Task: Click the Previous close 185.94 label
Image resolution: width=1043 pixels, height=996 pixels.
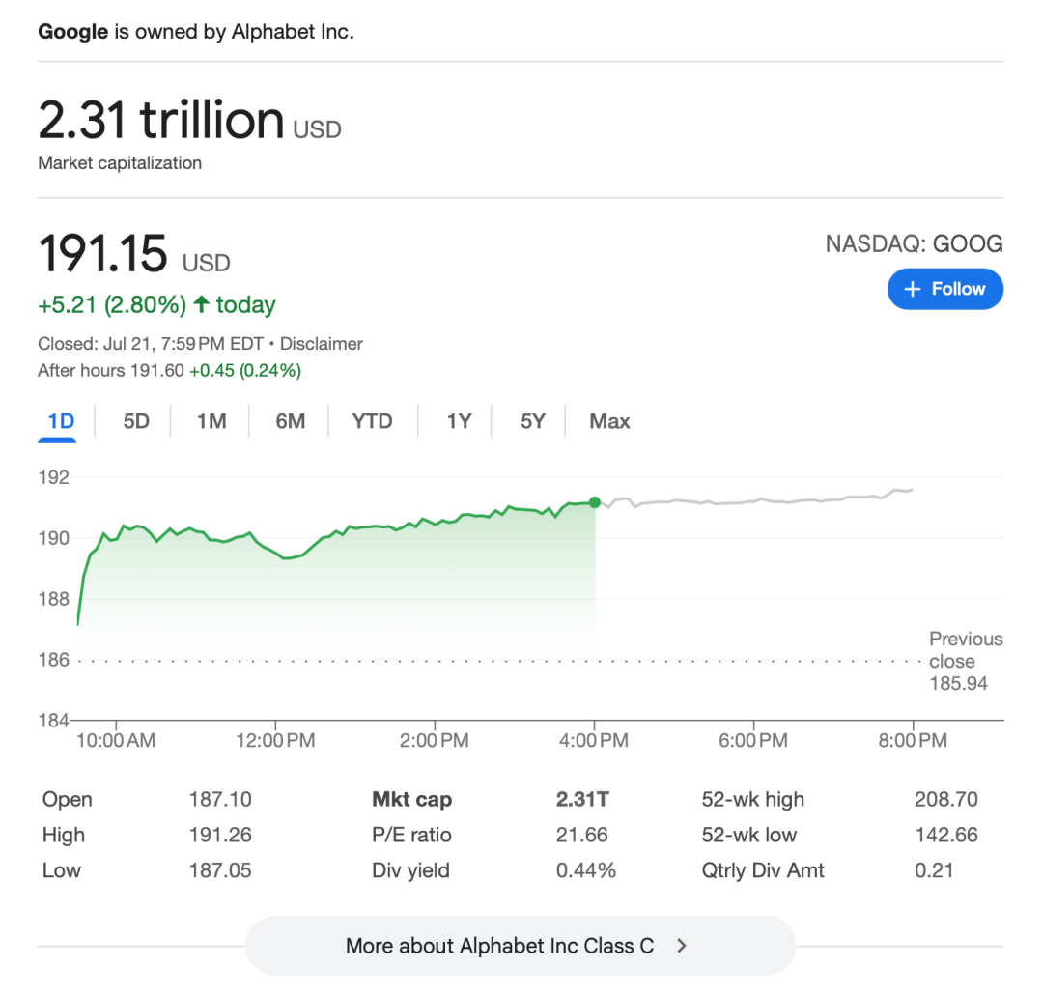Action: tap(966, 661)
